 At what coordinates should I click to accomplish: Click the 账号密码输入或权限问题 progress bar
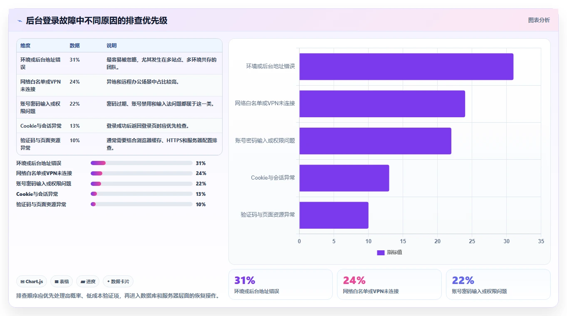(141, 184)
